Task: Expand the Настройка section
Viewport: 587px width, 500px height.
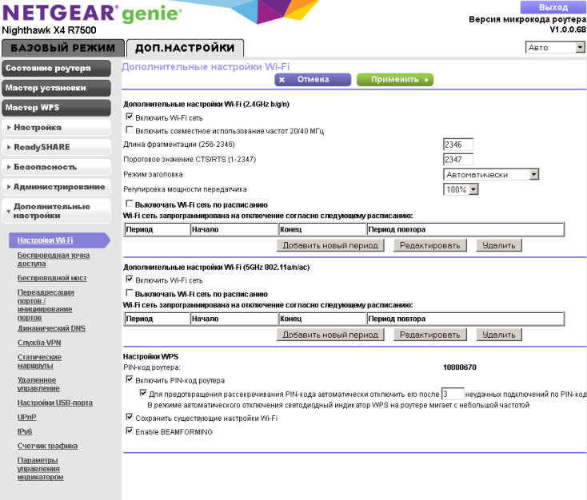Action: 56,128
